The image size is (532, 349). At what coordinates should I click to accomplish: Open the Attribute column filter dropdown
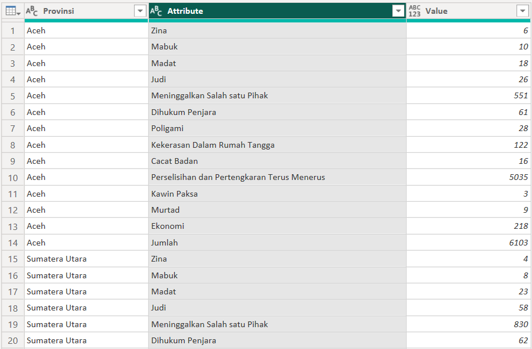tap(398, 11)
